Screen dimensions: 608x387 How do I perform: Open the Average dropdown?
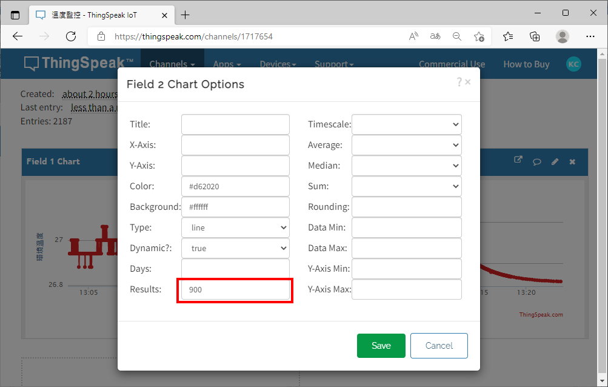coord(406,145)
